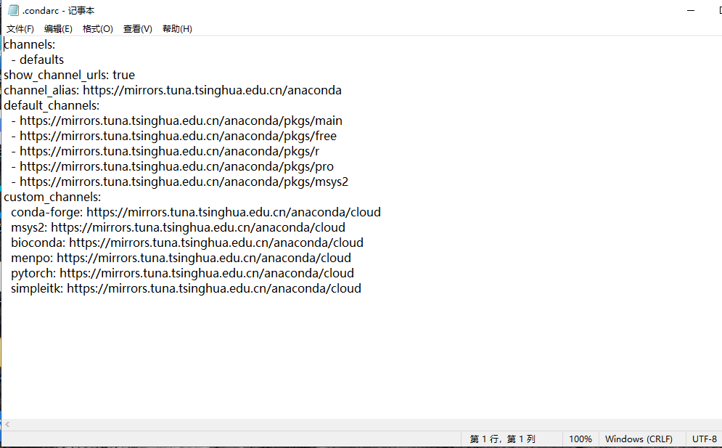
Task: Click the bioconda channel line
Action: point(187,243)
